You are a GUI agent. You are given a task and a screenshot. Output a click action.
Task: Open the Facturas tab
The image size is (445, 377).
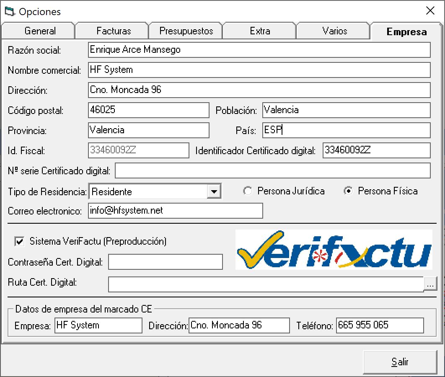(x=114, y=31)
